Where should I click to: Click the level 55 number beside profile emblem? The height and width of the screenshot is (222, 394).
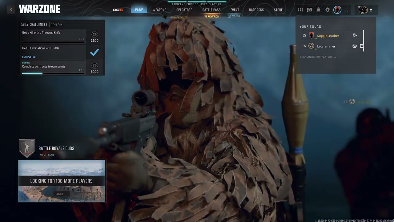[x=346, y=10]
